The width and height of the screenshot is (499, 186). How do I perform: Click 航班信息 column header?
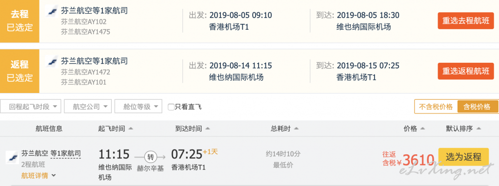(49, 129)
